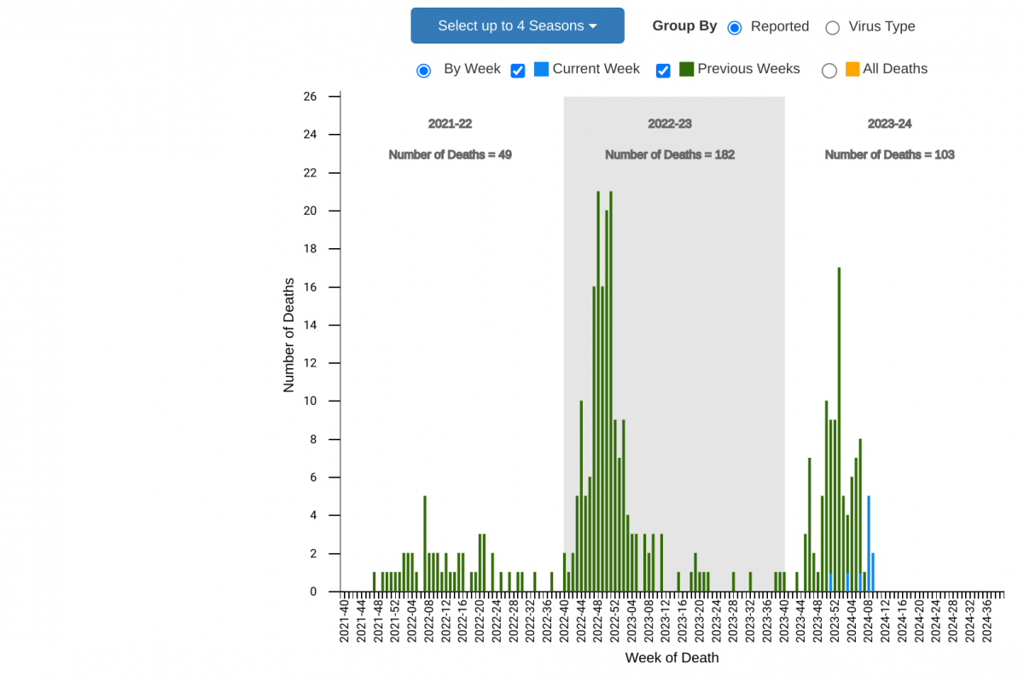Click the blue Current Week legend swatch
Image resolution: width=1024 pixels, height=682 pixels.
[x=541, y=69]
